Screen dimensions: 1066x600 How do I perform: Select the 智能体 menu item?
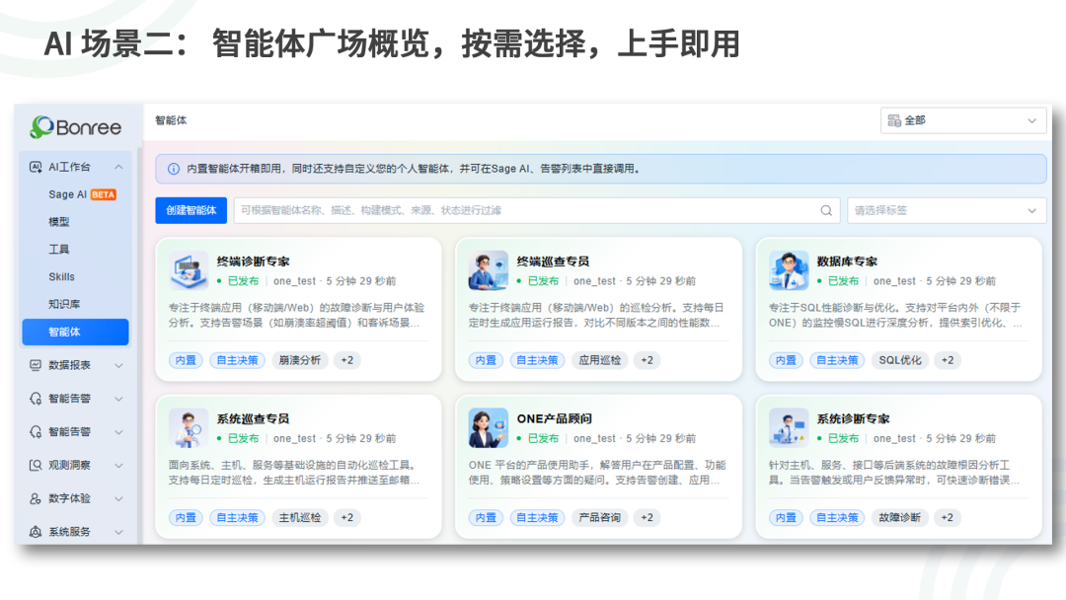pyautogui.click(x=75, y=332)
